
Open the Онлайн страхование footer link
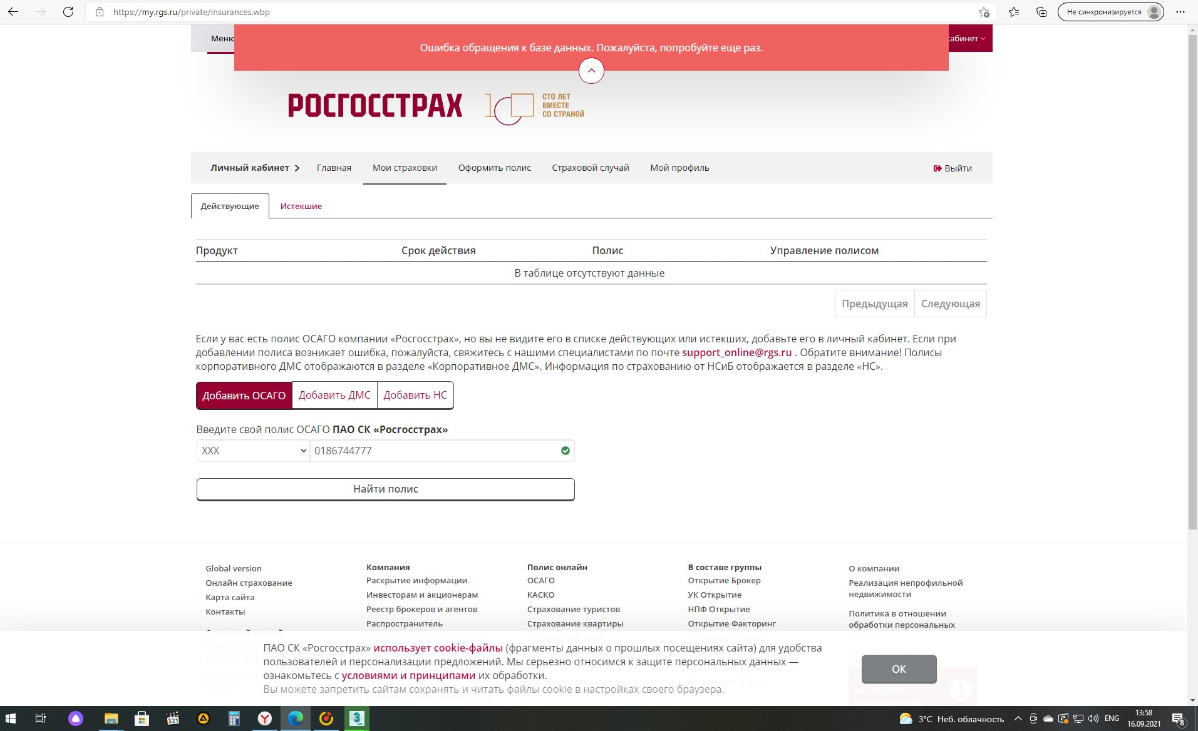pos(249,583)
